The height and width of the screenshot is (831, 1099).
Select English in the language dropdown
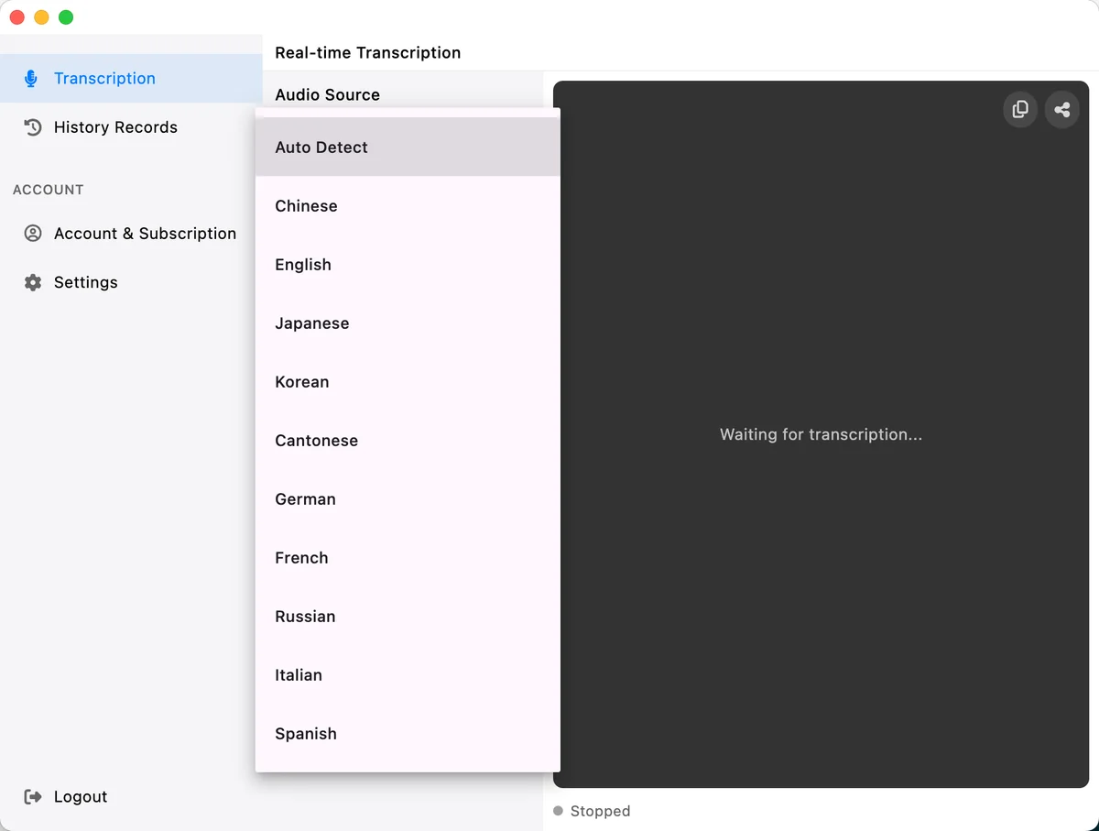303,264
